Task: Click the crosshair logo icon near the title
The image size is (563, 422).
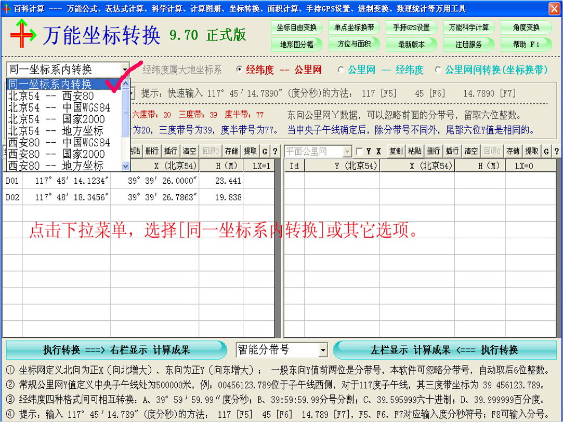Action: tap(23, 34)
